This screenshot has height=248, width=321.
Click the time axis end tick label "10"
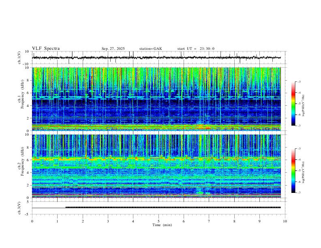285,221
